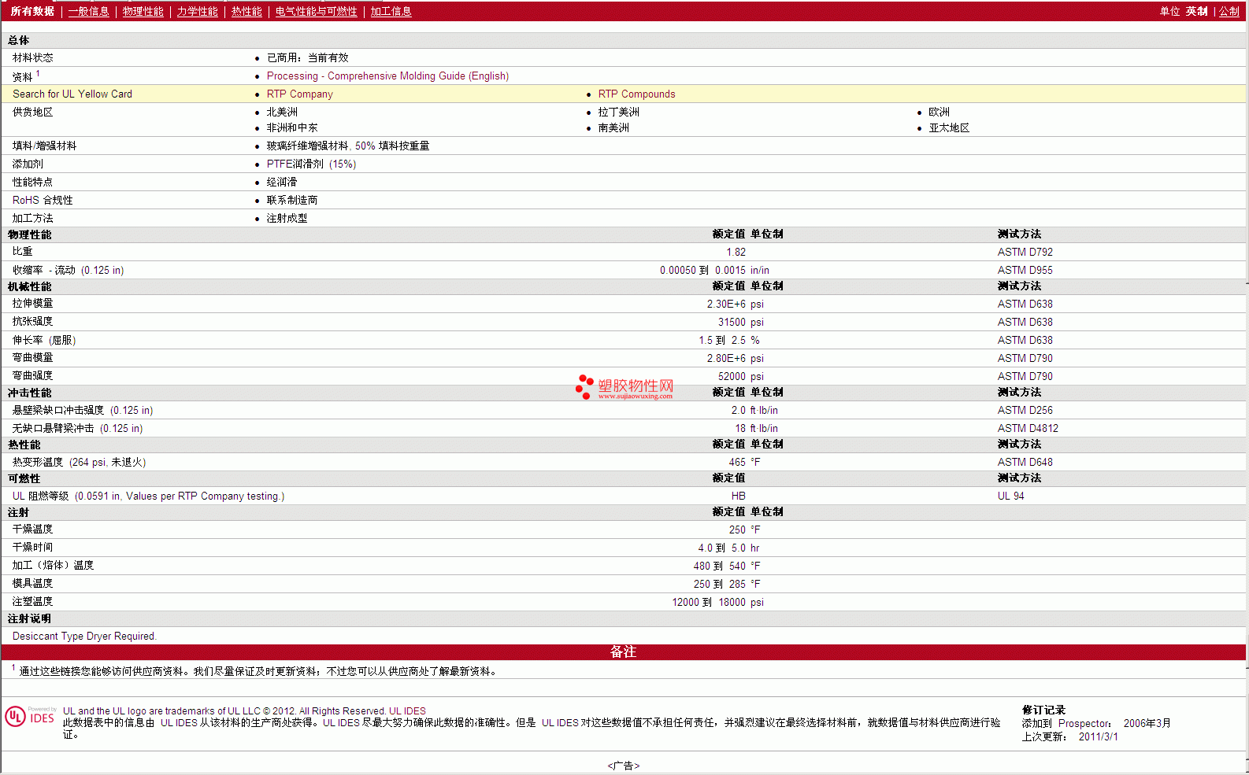The width and height of the screenshot is (1249, 775).
Task: Switch to the 加工信息 tab
Action: 391,11
